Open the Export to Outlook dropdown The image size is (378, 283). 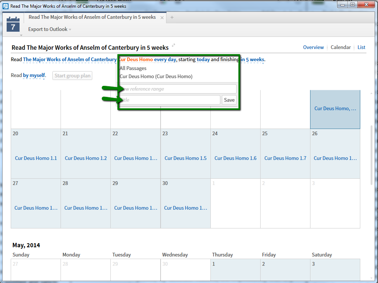click(x=50, y=29)
